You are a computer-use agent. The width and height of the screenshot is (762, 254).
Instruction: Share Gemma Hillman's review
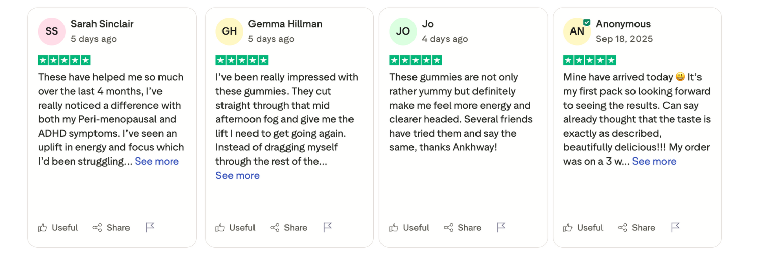(289, 228)
